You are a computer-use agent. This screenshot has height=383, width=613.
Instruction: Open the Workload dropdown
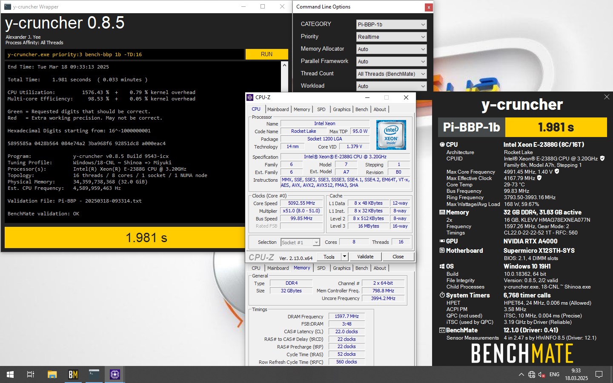tap(391, 86)
